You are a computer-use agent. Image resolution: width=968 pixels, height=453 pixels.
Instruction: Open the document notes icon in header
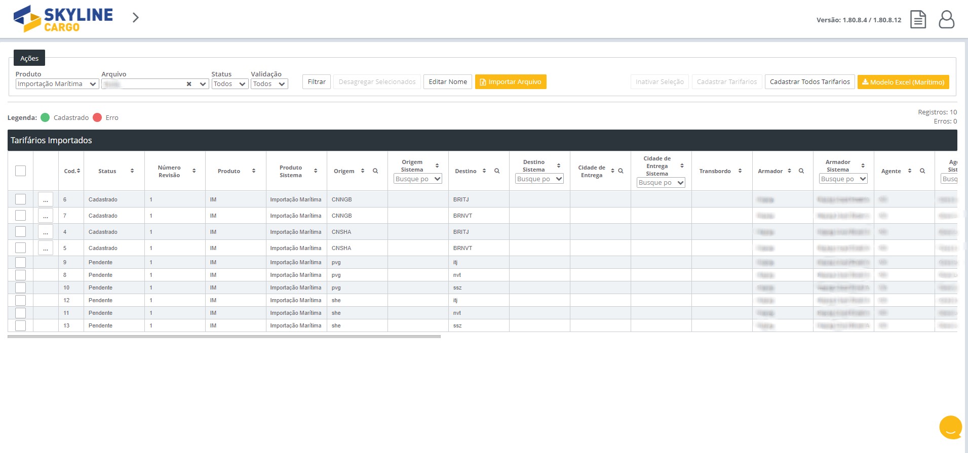tap(918, 20)
